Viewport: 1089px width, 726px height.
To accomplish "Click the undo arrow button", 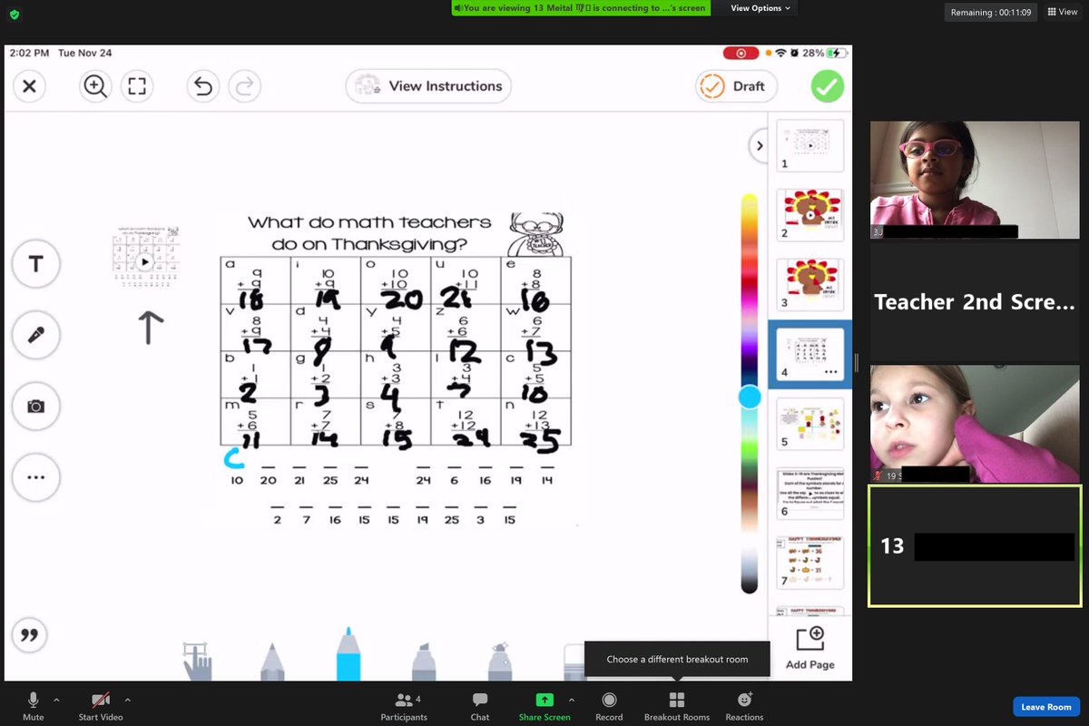I will 203,86.
